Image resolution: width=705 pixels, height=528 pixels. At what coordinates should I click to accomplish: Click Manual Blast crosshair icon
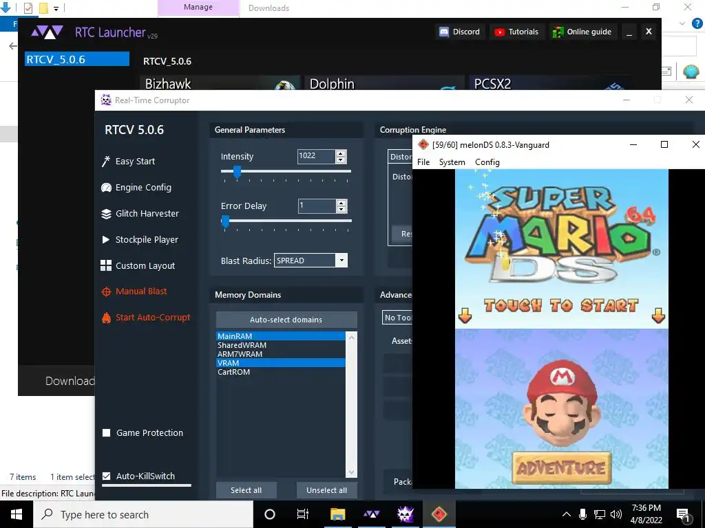click(106, 291)
